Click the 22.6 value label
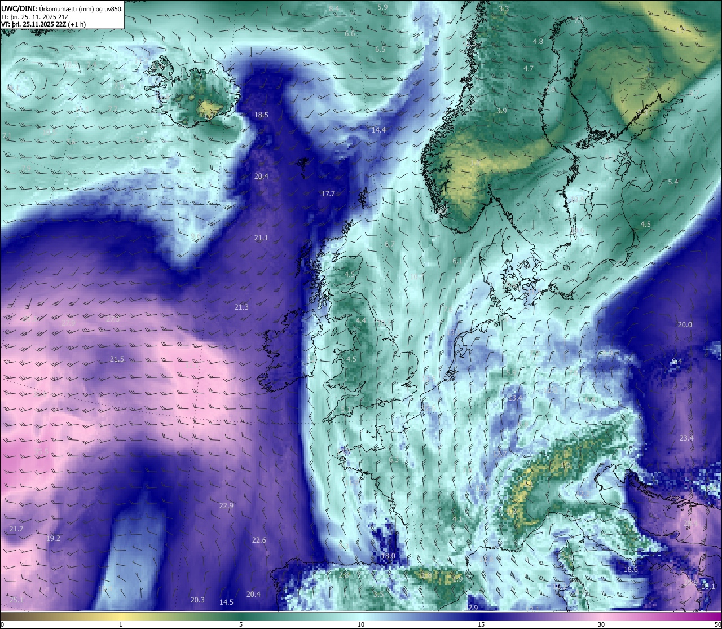Screen dimensions: 722x629 tap(259, 540)
